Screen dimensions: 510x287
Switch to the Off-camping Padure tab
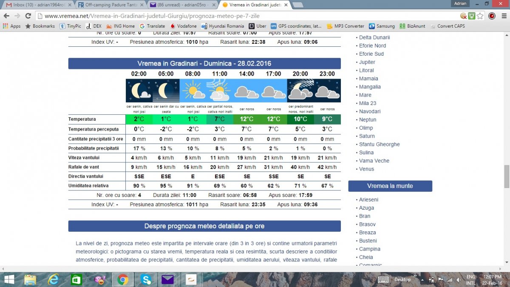point(108,5)
